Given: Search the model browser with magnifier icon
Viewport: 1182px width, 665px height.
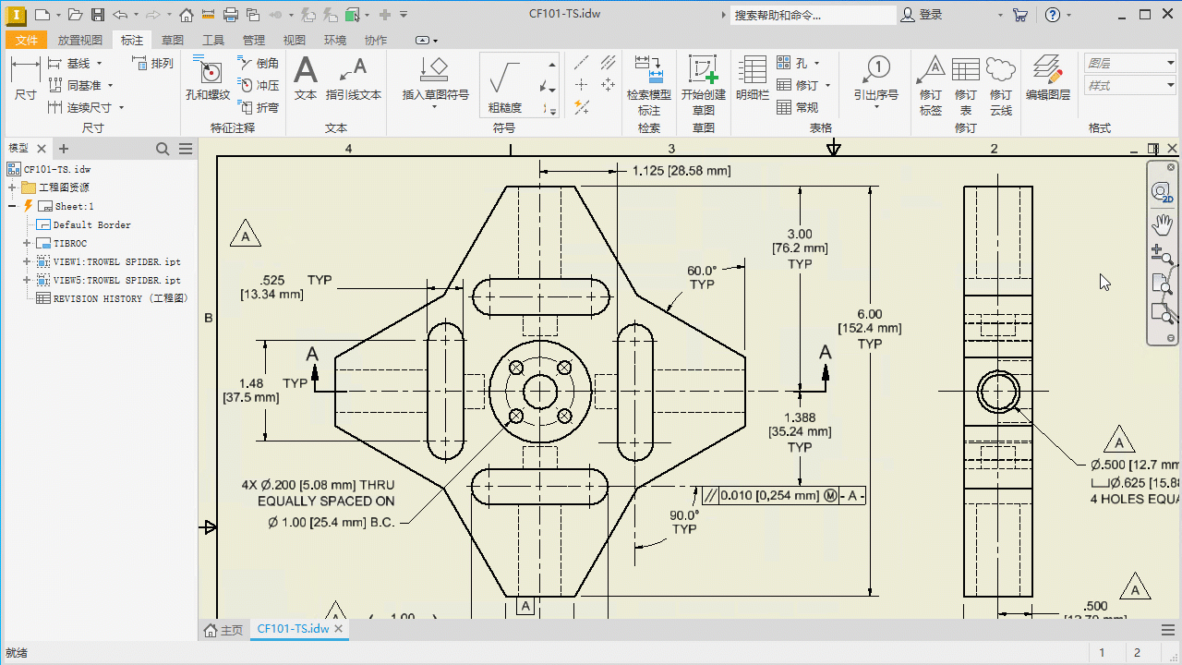Looking at the screenshot, I should (163, 149).
